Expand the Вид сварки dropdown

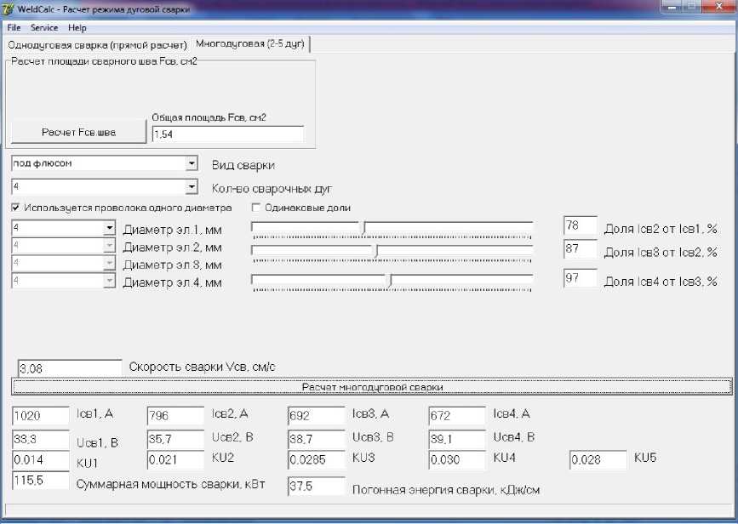point(192,163)
